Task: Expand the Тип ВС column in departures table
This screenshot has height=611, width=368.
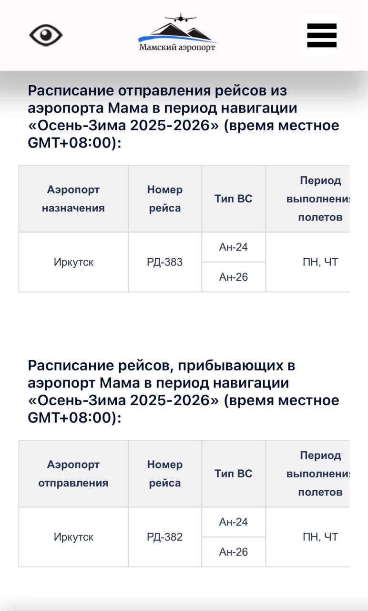Action: click(x=234, y=199)
